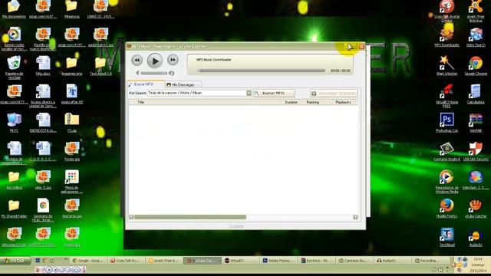Viewport: 491px width, 276px height.
Task: Open the Mis documentos folder icon
Action: pyautogui.click(x=14, y=9)
